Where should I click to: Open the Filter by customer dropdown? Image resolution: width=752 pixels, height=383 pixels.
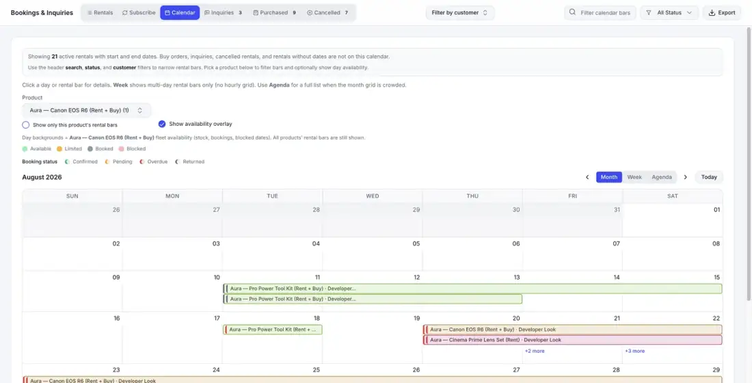click(460, 13)
